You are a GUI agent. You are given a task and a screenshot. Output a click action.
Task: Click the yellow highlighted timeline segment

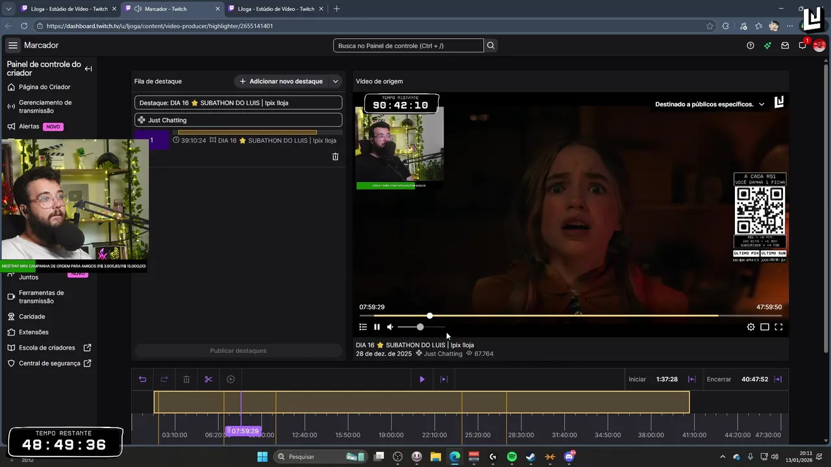pyautogui.click(x=421, y=402)
